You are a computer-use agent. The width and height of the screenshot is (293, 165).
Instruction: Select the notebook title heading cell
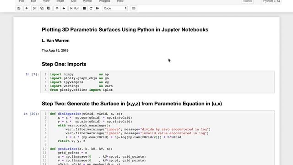click(x=125, y=29)
